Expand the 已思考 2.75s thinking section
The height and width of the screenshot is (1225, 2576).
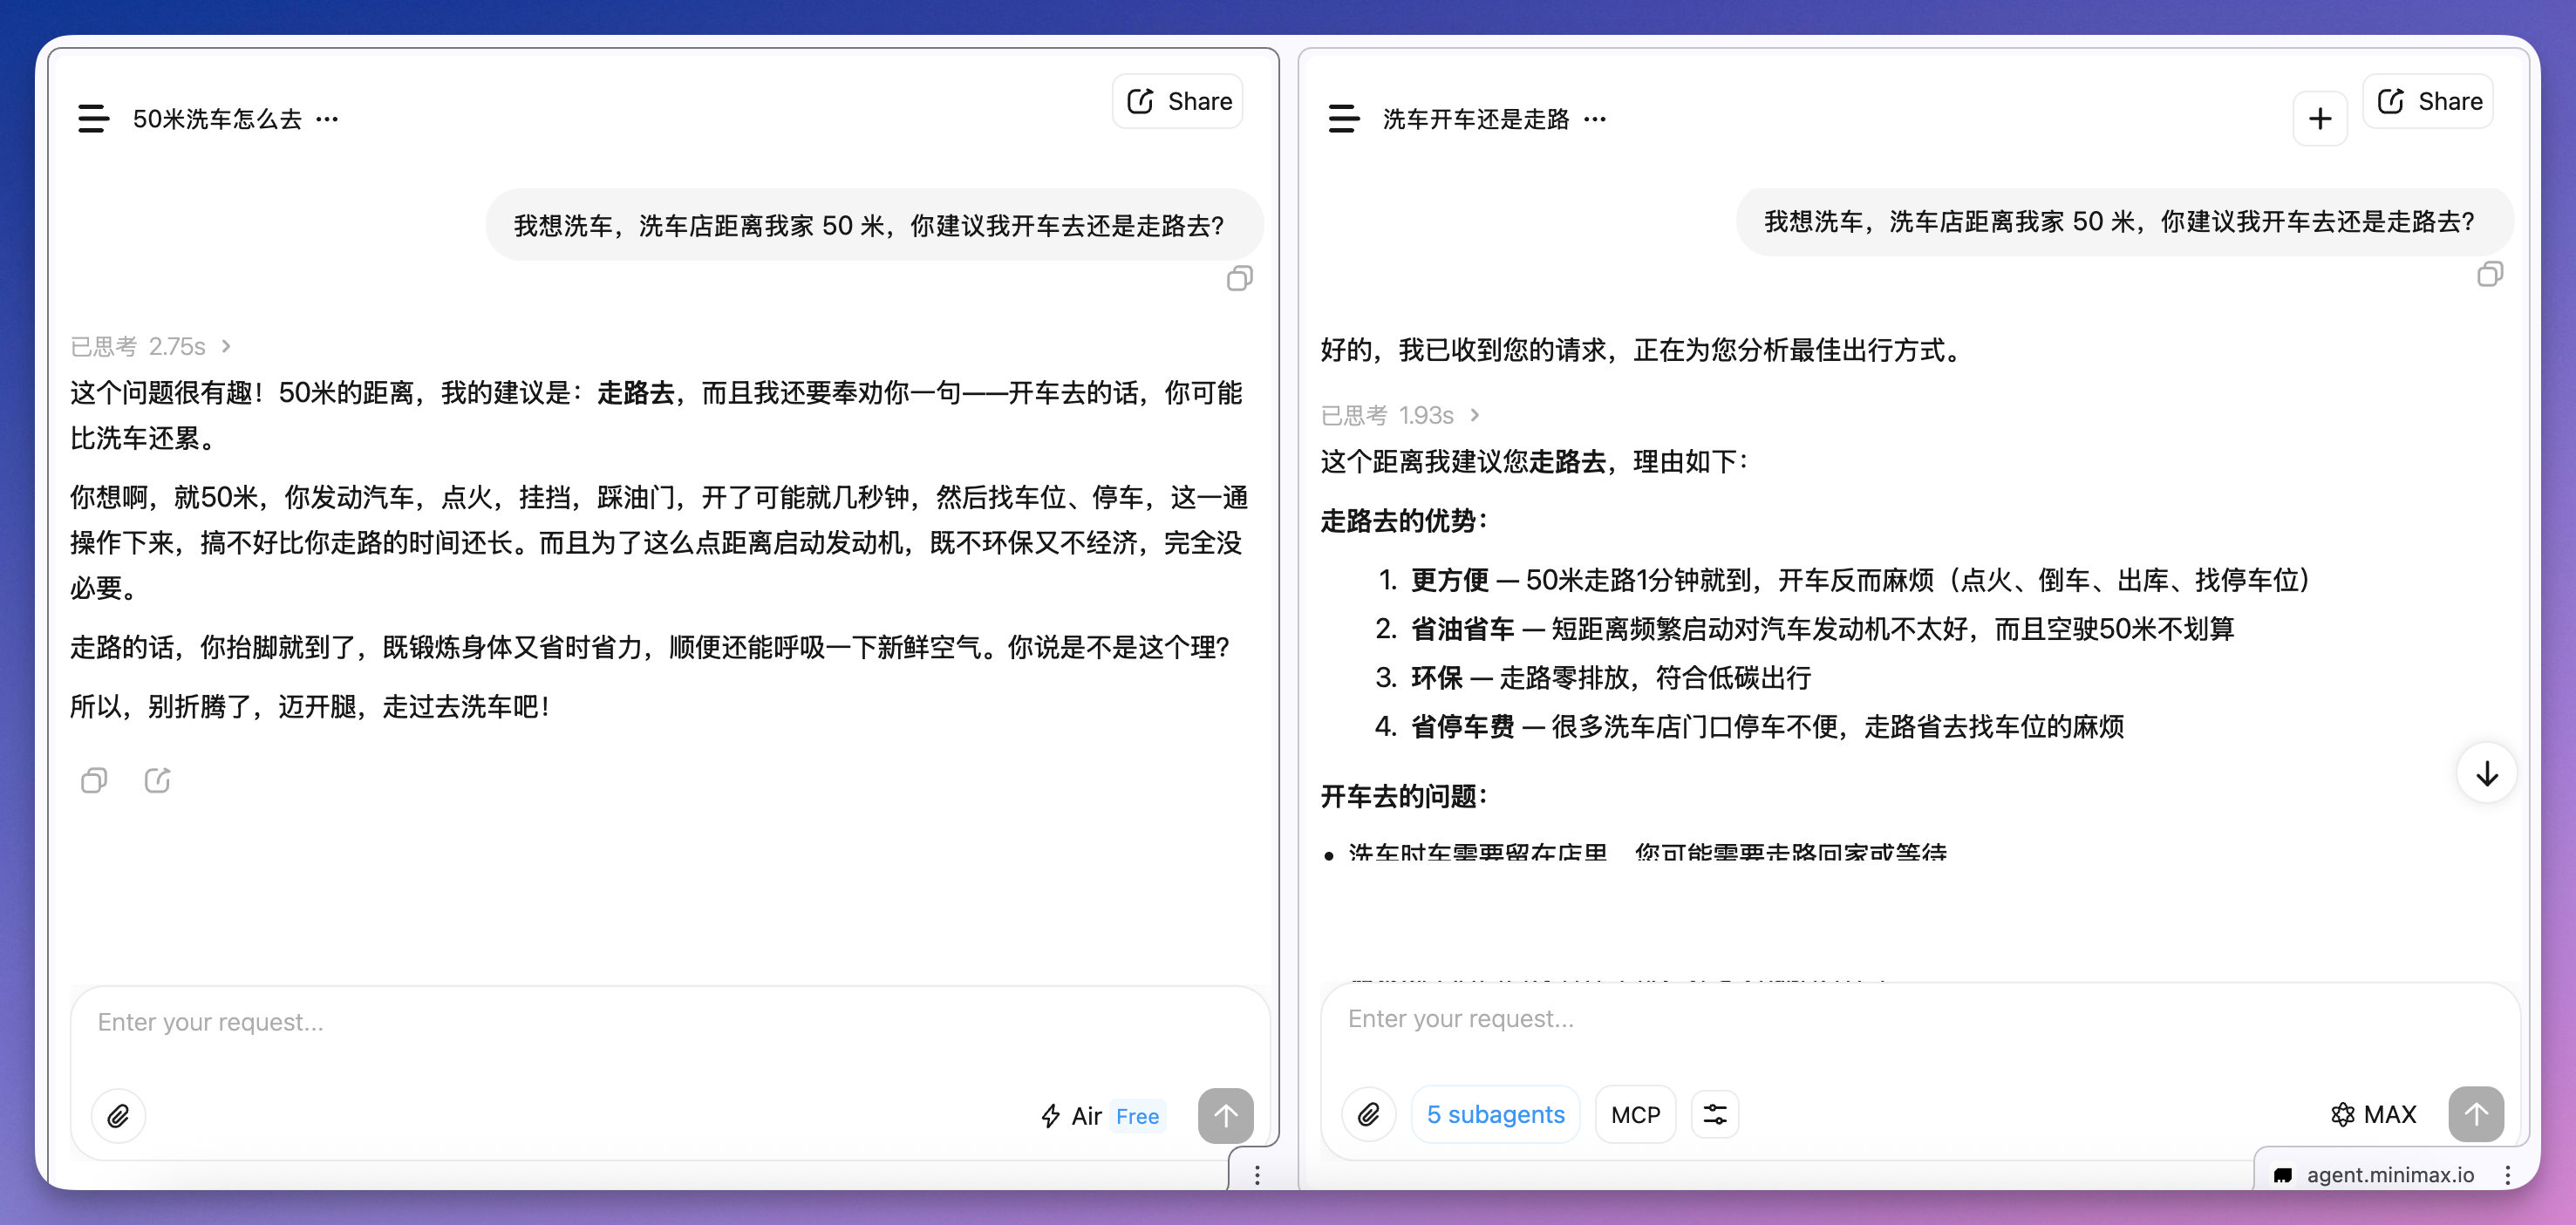(150, 346)
